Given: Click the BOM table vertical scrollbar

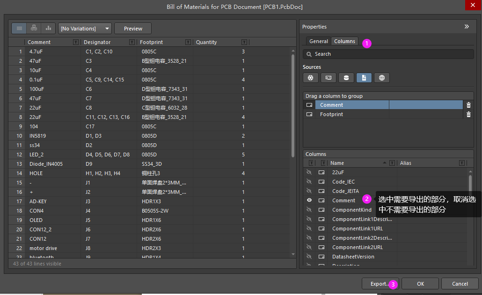Looking at the screenshot, I should pos(293,105).
